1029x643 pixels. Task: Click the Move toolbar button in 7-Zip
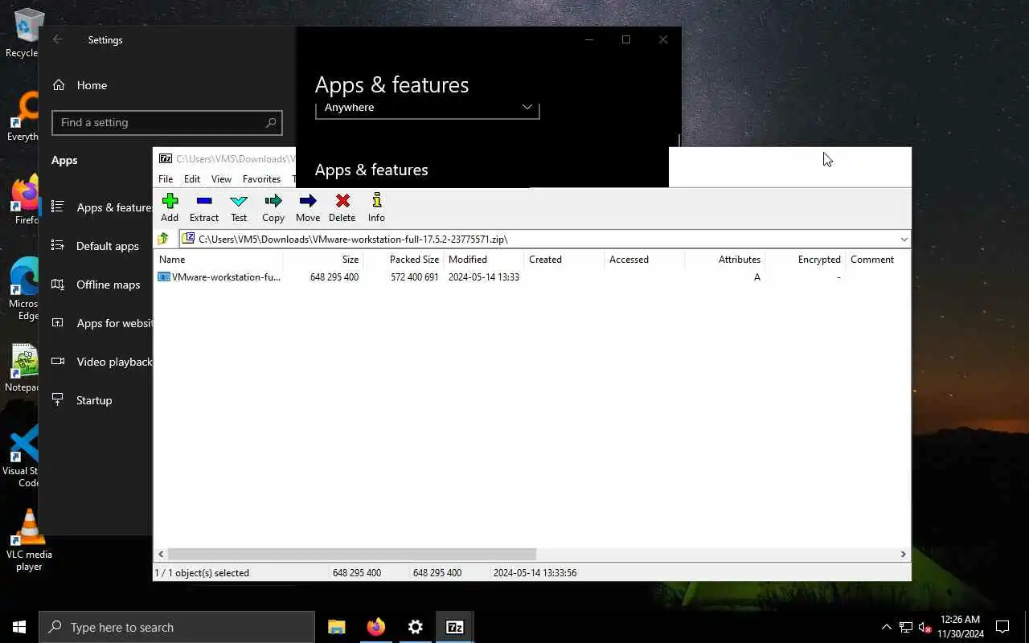click(x=308, y=207)
